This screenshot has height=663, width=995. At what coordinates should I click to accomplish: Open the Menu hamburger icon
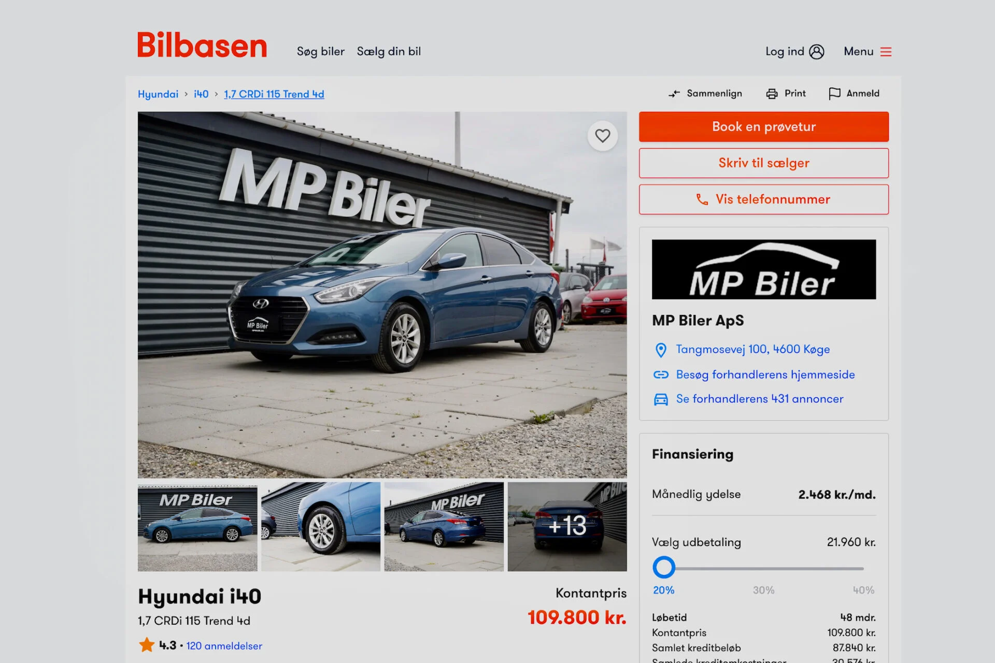pos(886,52)
